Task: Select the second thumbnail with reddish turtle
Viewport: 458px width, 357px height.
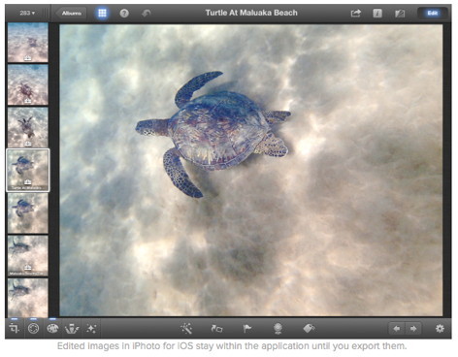Action: [x=28, y=84]
